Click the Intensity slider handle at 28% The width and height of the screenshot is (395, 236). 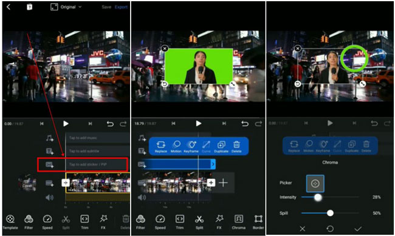pyautogui.click(x=318, y=197)
